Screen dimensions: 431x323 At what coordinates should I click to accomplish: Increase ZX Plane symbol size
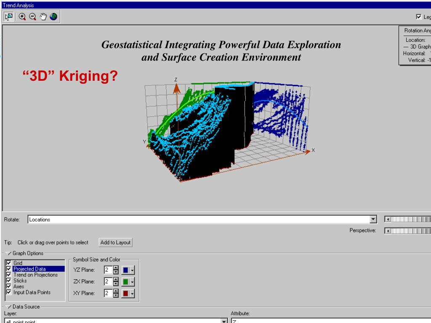click(x=116, y=279)
